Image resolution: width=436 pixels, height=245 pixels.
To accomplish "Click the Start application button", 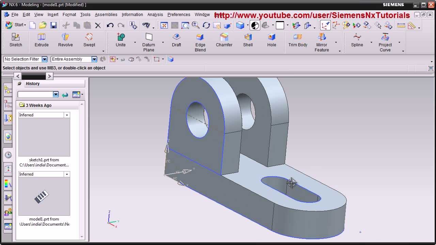I will coord(16,25).
